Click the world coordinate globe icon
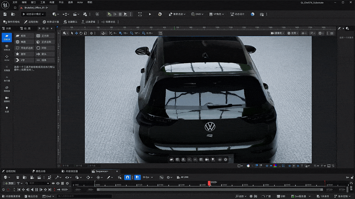This screenshot has width=355, height=199. 92,33
